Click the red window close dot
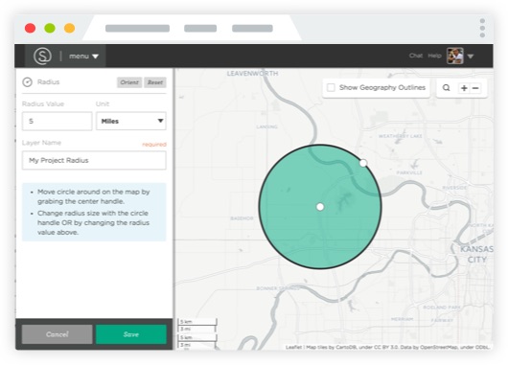This screenshot has height=365, width=508. click(x=30, y=28)
